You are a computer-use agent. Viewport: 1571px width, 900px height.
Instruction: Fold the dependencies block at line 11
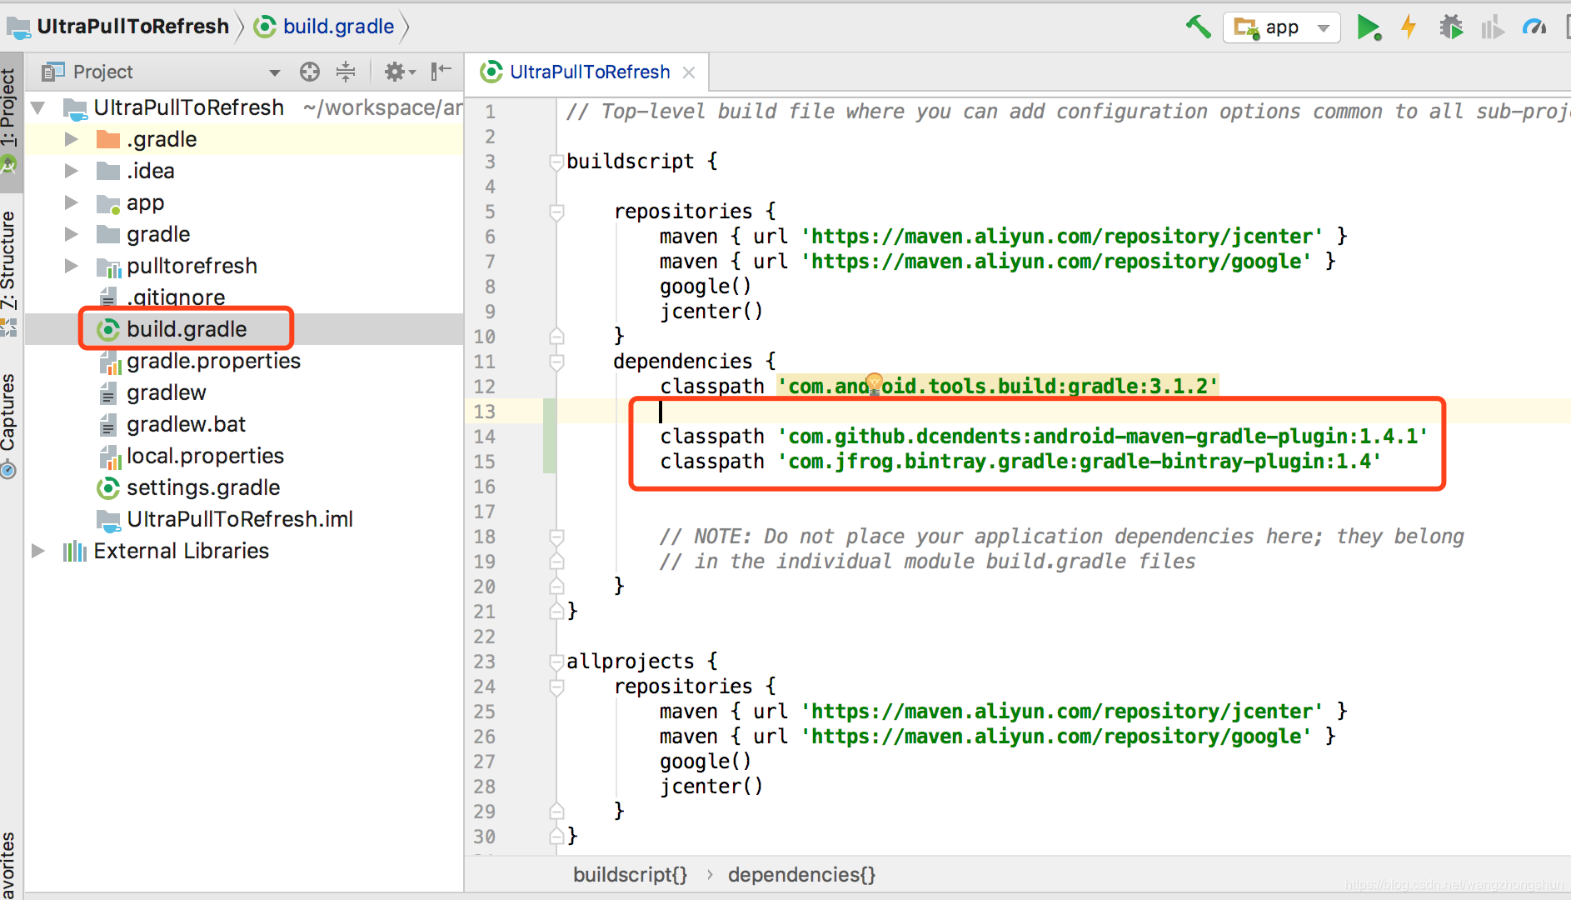(x=556, y=362)
